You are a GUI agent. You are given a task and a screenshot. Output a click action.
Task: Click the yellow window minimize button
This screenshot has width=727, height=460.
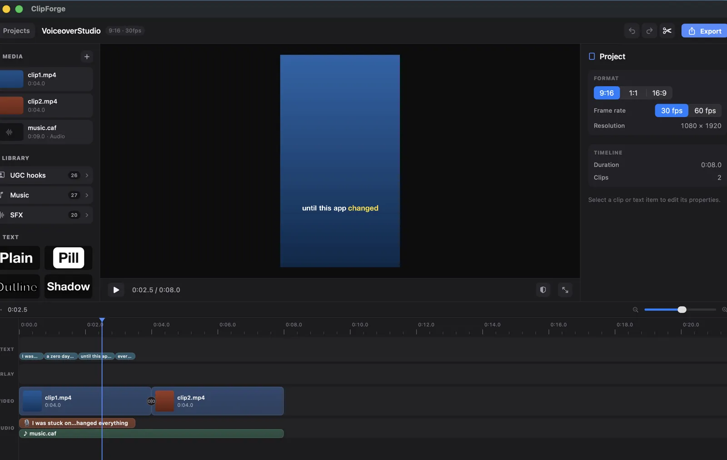(x=6, y=9)
